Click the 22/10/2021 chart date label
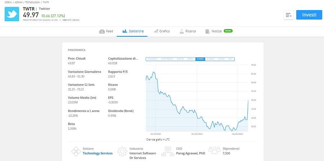This screenshot has width=324, height=161. (156, 134)
